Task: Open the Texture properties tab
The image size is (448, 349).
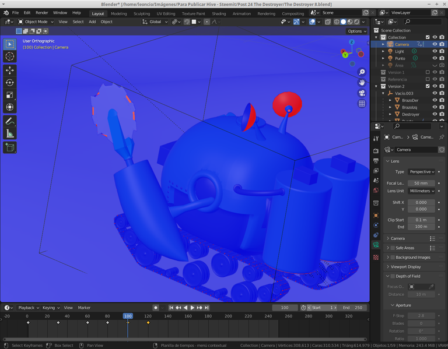Action: [376, 258]
